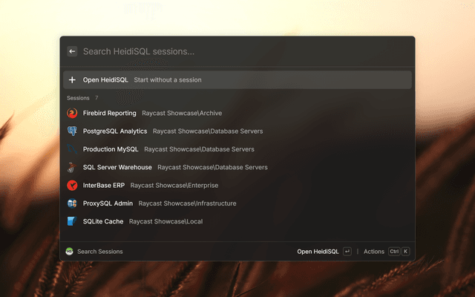Click the plus icon beside Open HeidiSQL
This screenshot has width=475, height=297.
(x=72, y=80)
